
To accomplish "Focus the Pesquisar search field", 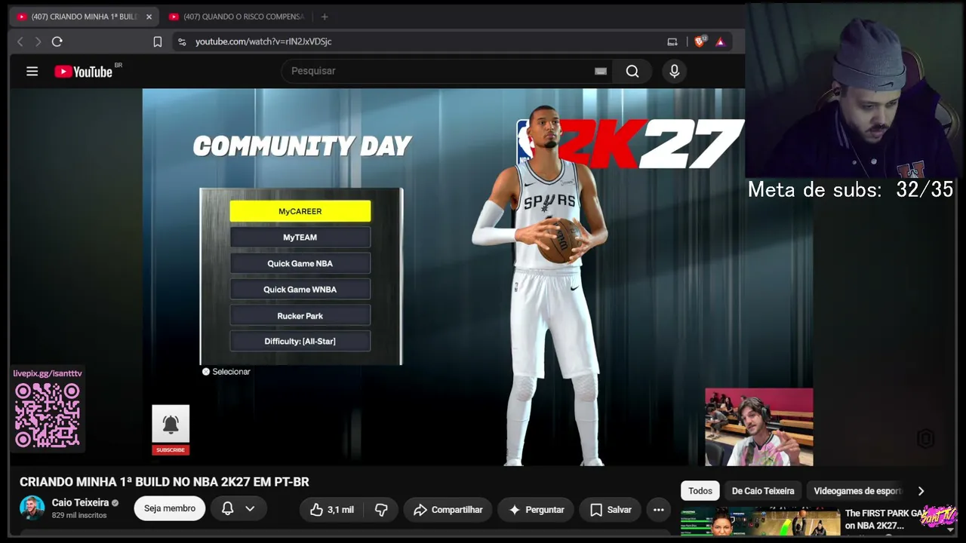I will 445,71.
